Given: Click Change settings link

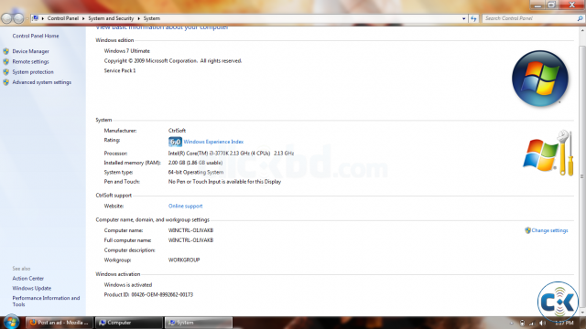Looking at the screenshot, I should pyautogui.click(x=549, y=230).
